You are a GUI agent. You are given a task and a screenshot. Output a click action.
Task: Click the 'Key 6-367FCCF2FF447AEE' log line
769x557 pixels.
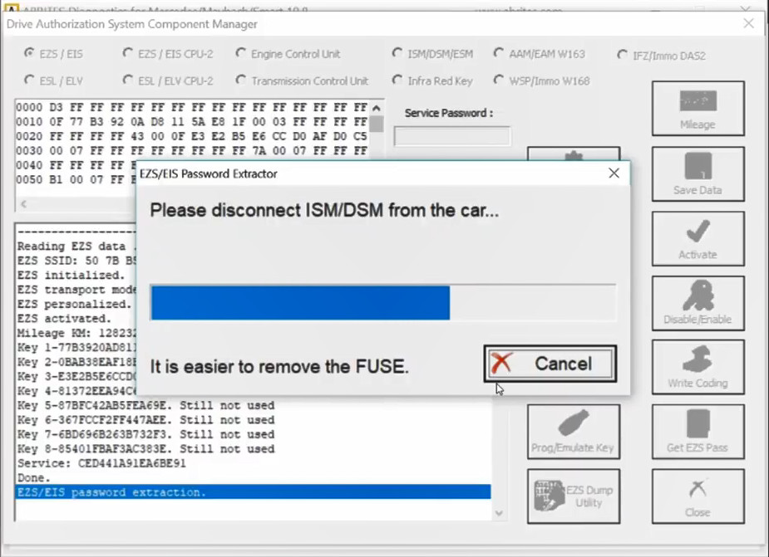(x=145, y=420)
